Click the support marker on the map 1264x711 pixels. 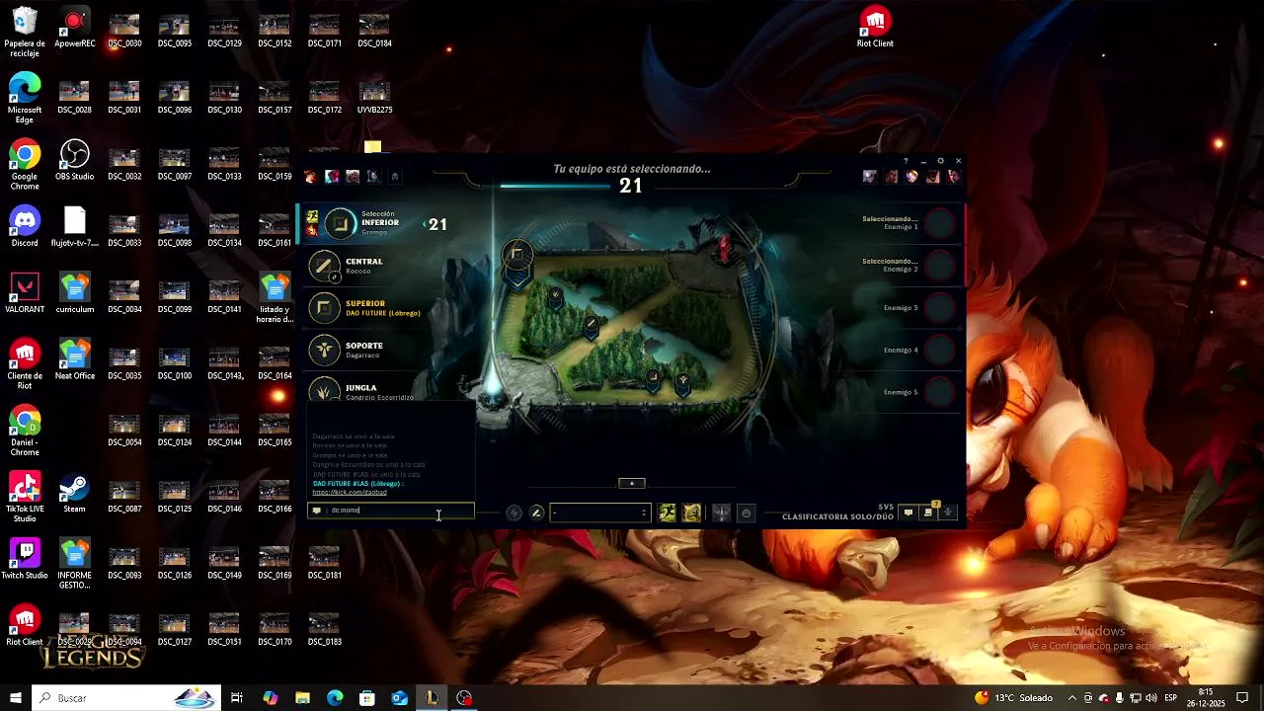[682, 381]
